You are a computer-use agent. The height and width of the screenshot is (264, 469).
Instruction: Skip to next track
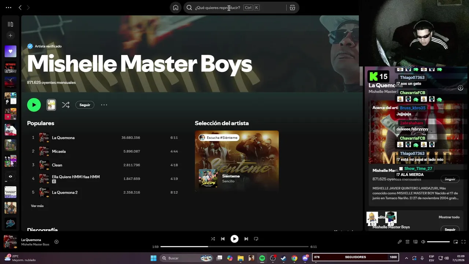click(x=246, y=239)
